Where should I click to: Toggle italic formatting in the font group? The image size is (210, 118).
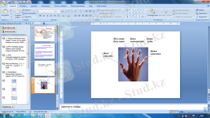pyautogui.click(x=44, y=16)
